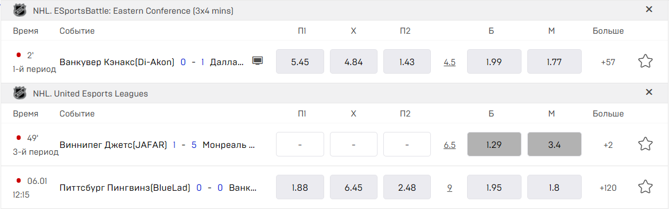Image resolution: width=669 pixels, height=209 pixels.
Task: Choose over odds 1.95 for Pittsburgh match
Action: 495,187
